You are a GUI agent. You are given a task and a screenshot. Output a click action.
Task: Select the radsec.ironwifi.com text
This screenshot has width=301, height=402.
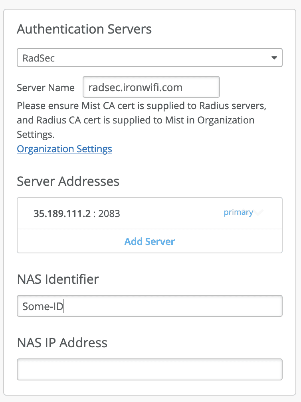click(x=135, y=88)
